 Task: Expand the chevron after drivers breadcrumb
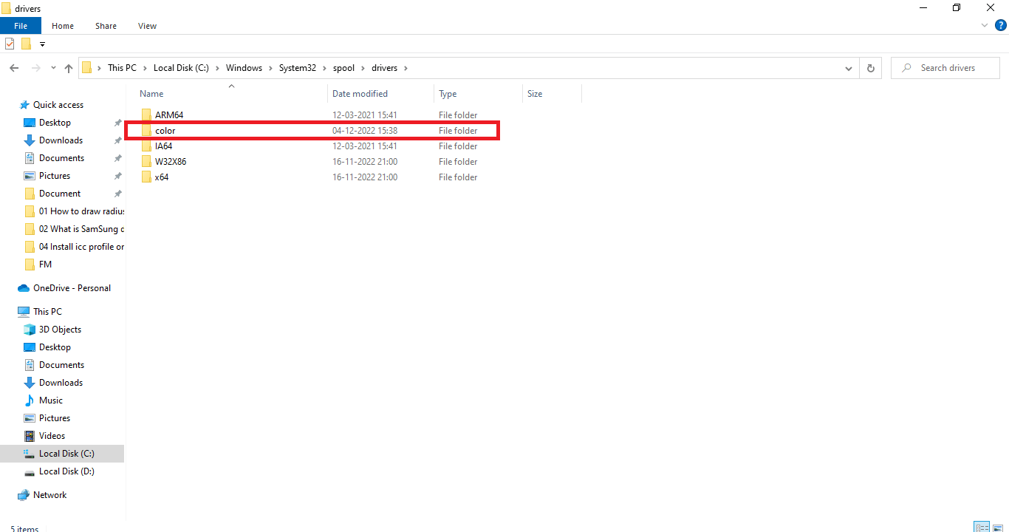(406, 68)
